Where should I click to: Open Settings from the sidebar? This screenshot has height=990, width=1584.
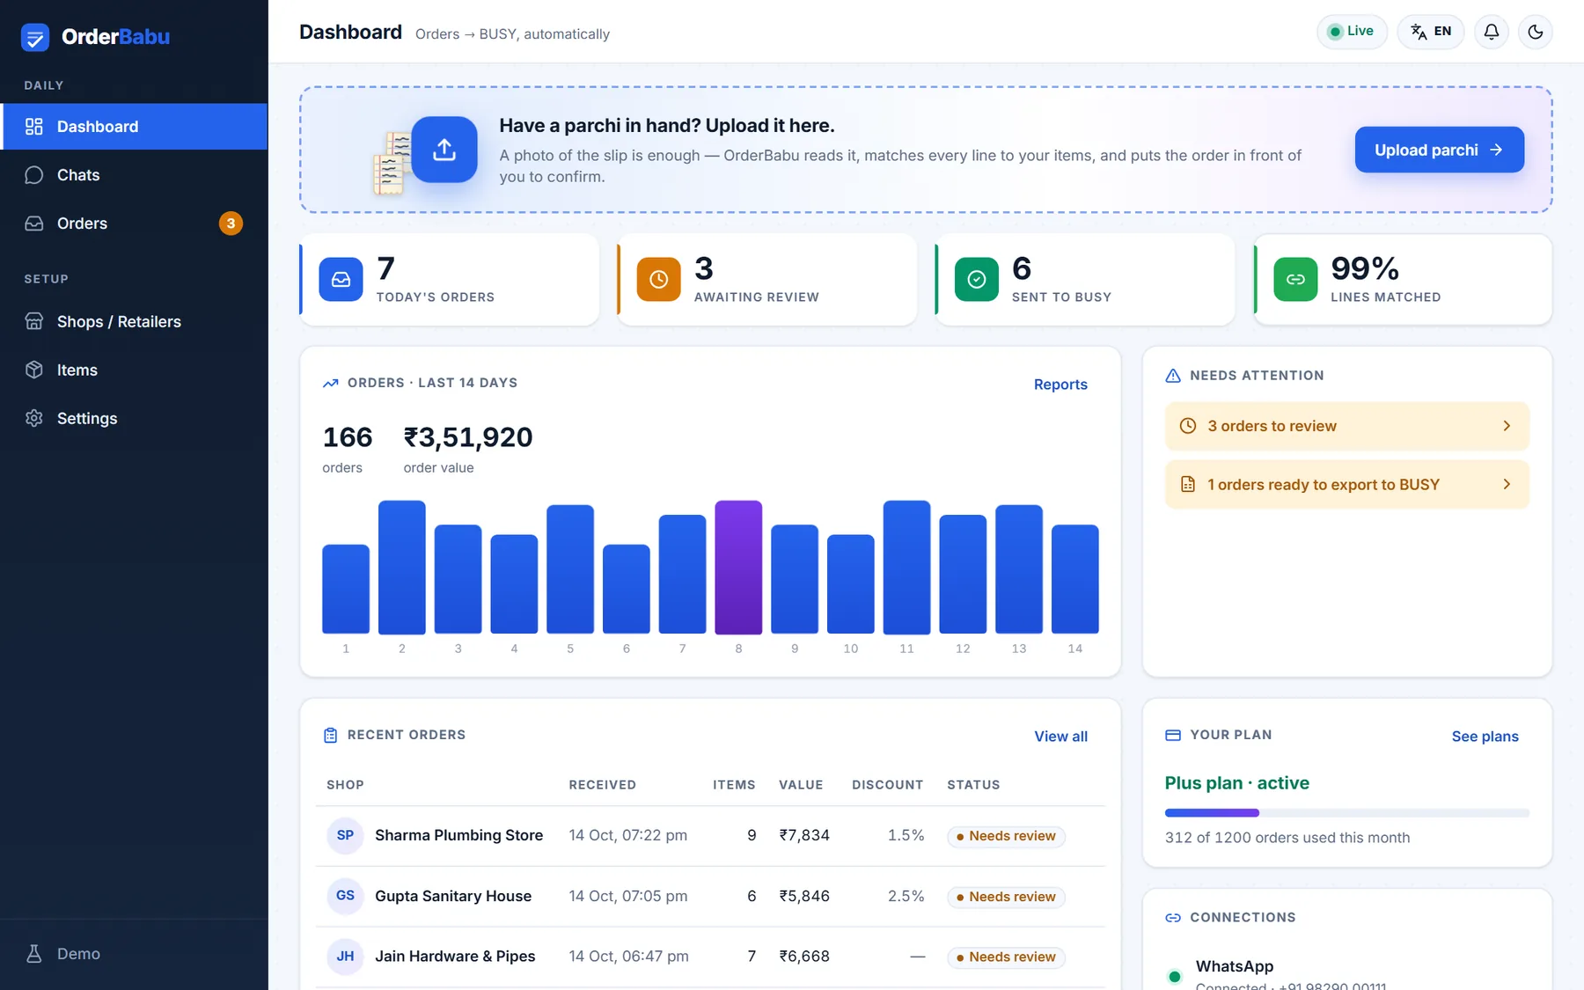pos(134,419)
